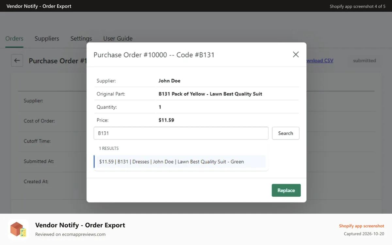Click Created At: in background page

(x=36, y=182)
